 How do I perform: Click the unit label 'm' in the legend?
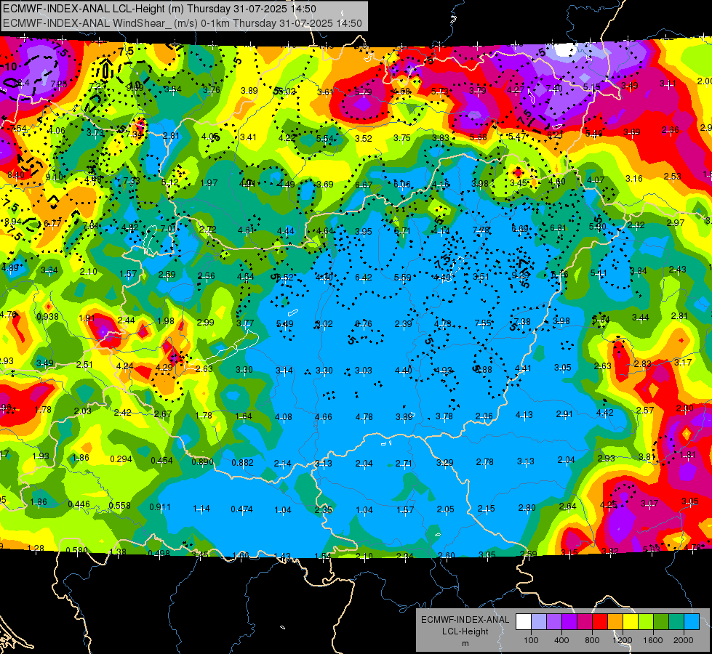pyautogui.click(x=465, y=643)
